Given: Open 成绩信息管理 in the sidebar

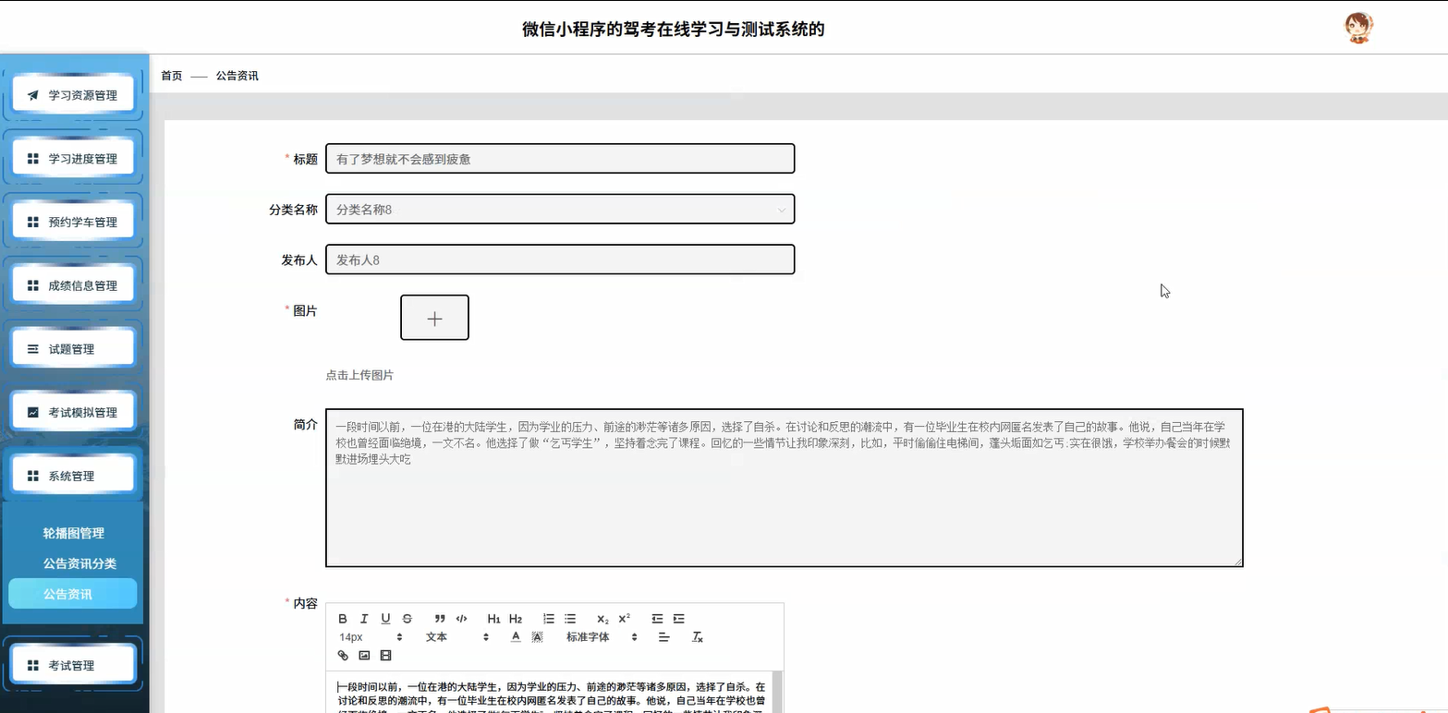Looking at the screenshot, I should (73, 285).
